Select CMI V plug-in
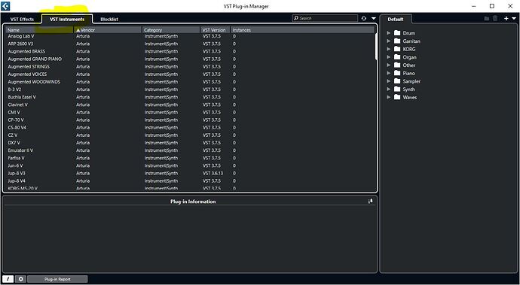 click(x=190, y=112)
